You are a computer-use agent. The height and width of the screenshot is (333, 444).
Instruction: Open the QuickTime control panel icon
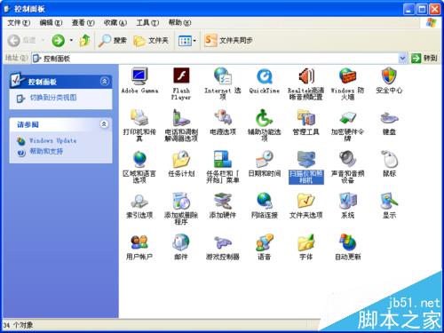(x=265, y=76)
